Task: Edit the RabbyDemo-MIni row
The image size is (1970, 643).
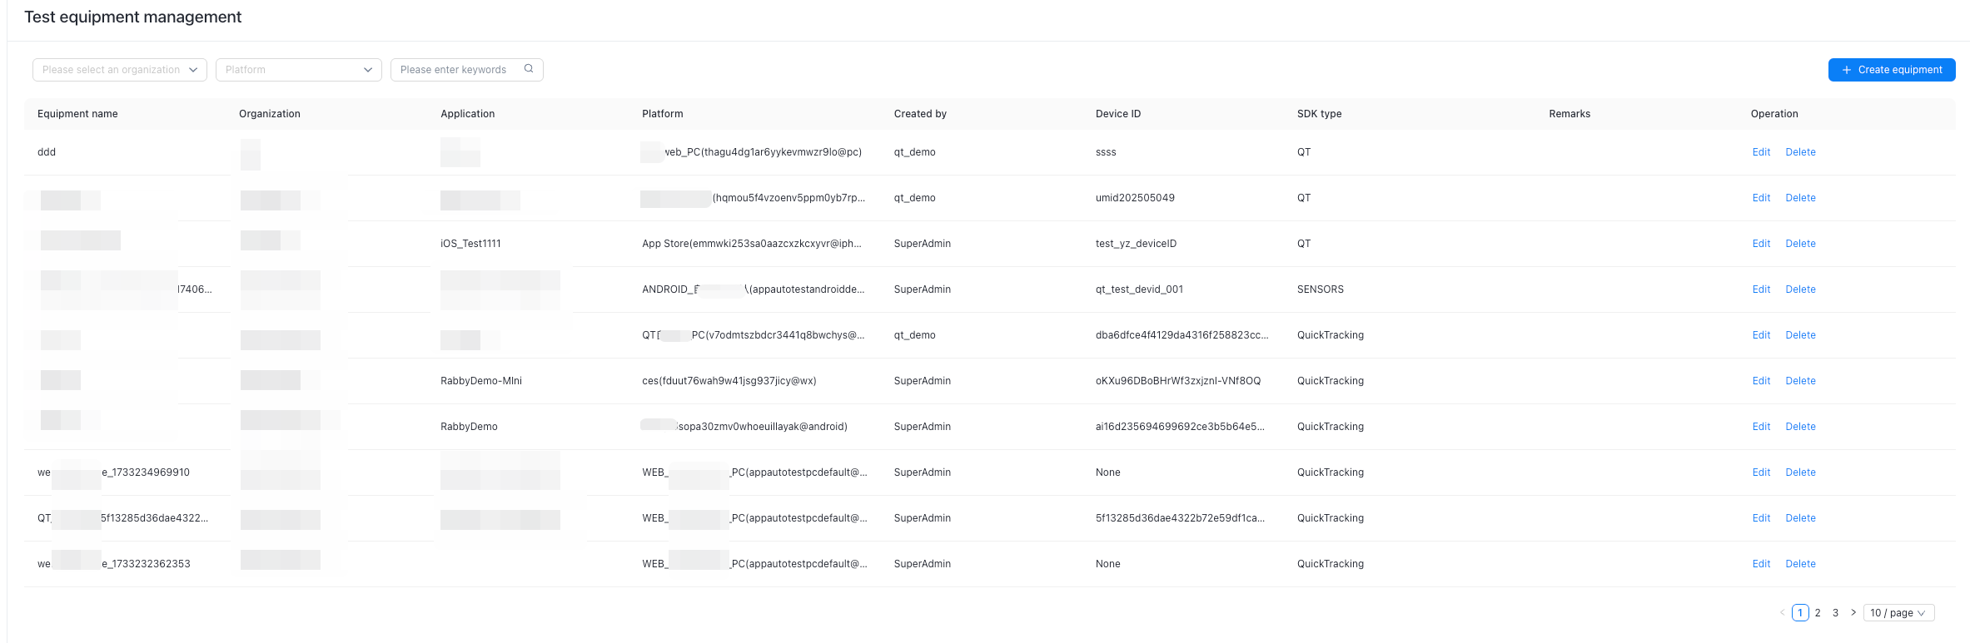Action: coord(1761,381)
